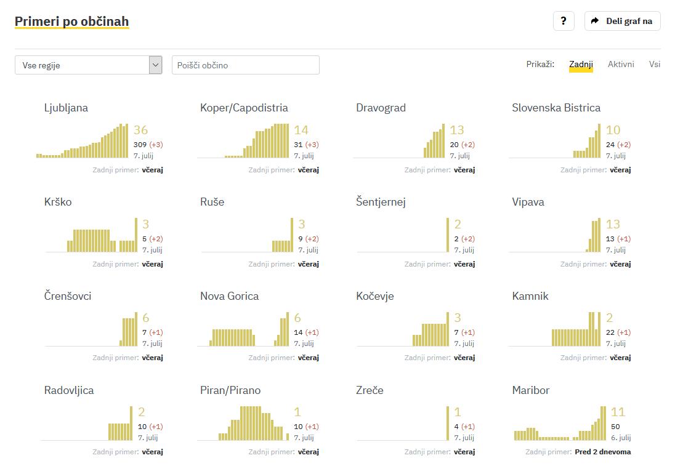Select the Piran/Pirano bar chart

[x=244, y=424]
